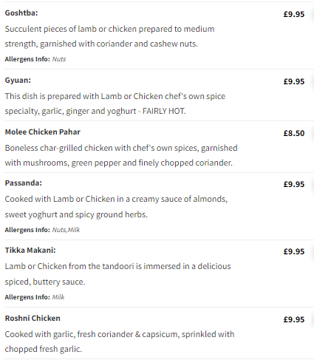Click the Roshni Chicken description about chopped garlic
This screenshot has width=314, height=360.
pos(120,342)
